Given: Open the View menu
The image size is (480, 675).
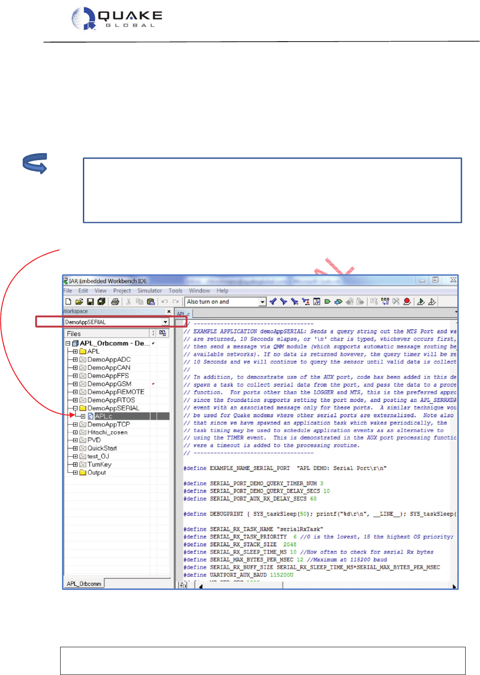Looking at the screenshot, I should (x=100, y=291).
